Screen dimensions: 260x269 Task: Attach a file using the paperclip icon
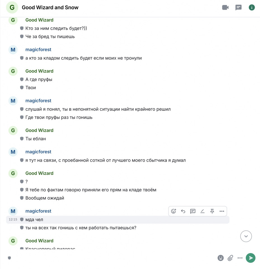coord(230,258)
